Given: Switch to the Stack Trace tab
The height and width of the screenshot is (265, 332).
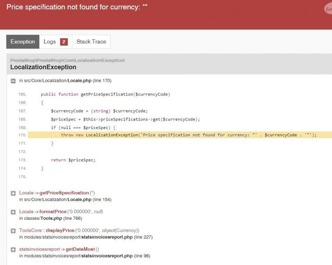Looking at the screenshot, I should (91, 41).
